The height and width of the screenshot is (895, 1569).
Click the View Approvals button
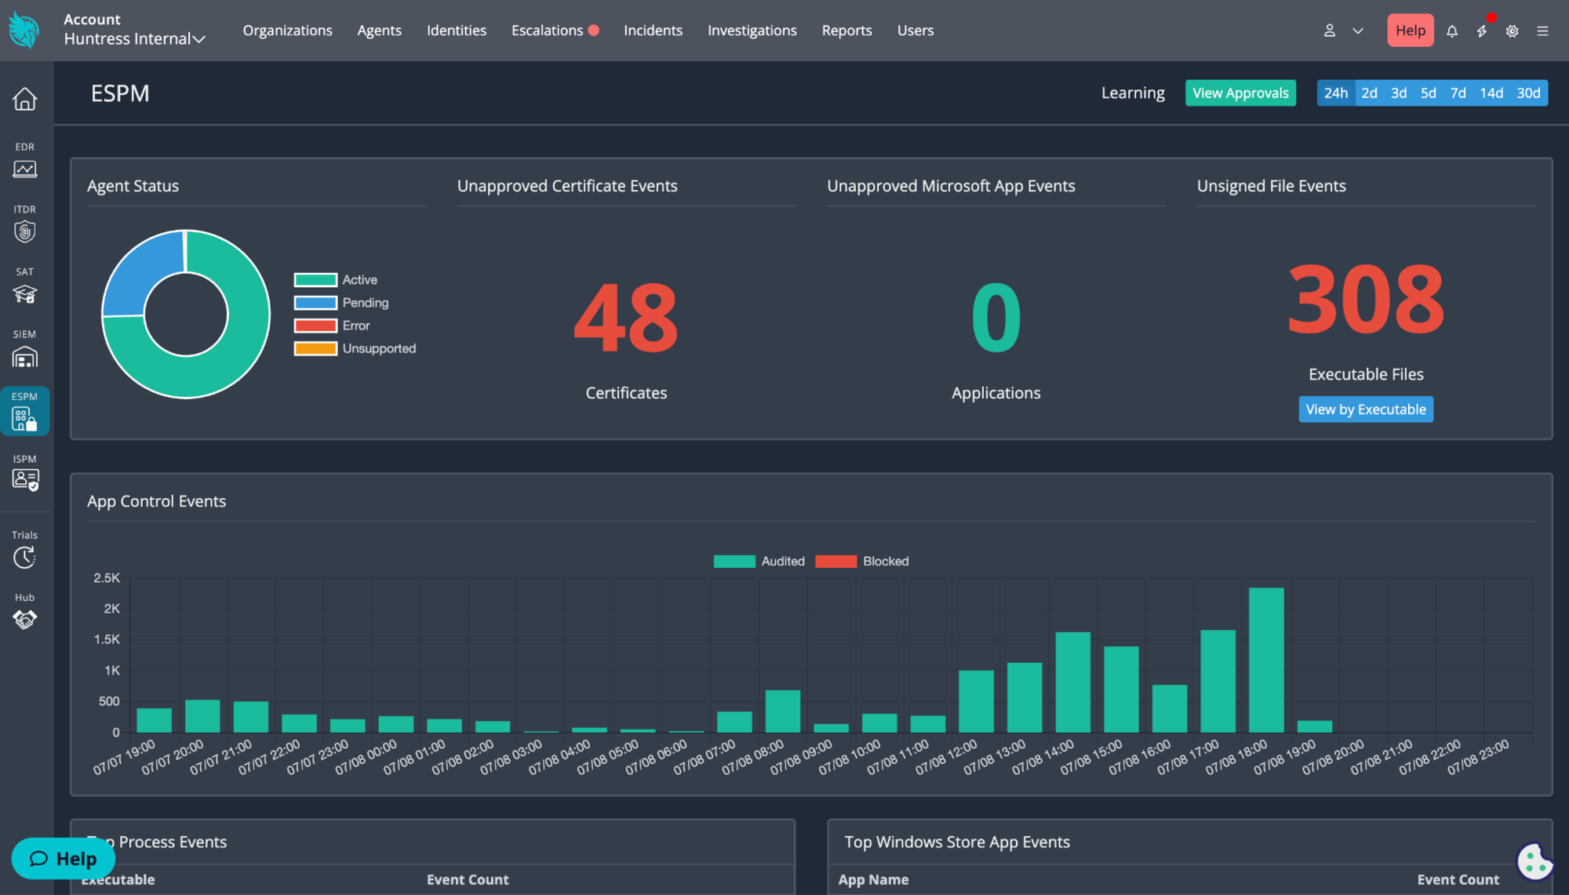tap(1240, 93)
